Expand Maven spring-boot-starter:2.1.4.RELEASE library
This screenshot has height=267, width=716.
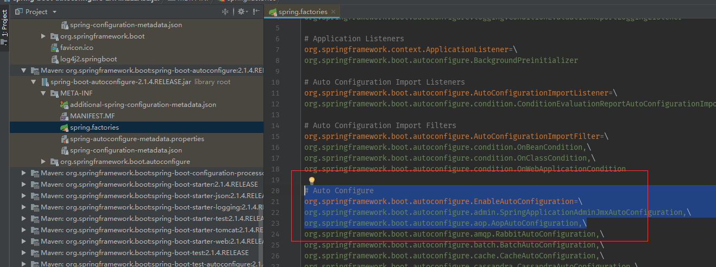(24, 185)
